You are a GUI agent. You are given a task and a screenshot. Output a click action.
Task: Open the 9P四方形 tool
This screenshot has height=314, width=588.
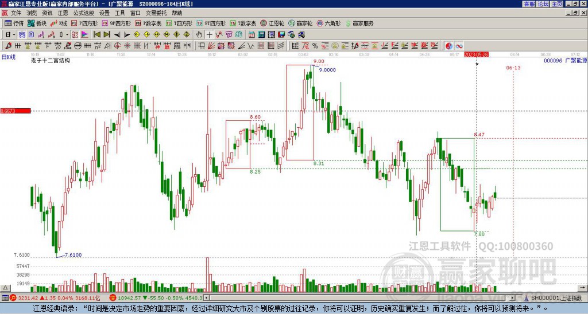tap(116, 23)
